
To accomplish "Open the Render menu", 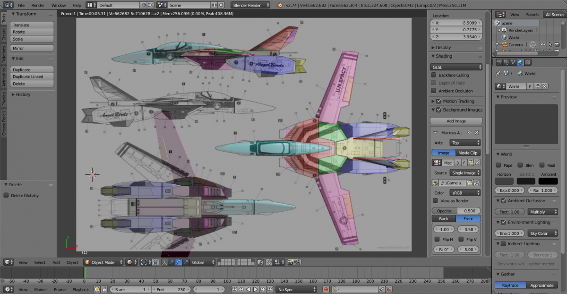I will tap(38, 5).
